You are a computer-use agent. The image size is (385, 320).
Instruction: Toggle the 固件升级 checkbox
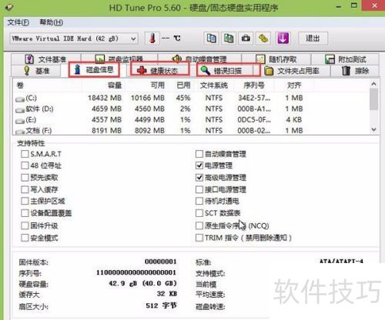[25, 225]
